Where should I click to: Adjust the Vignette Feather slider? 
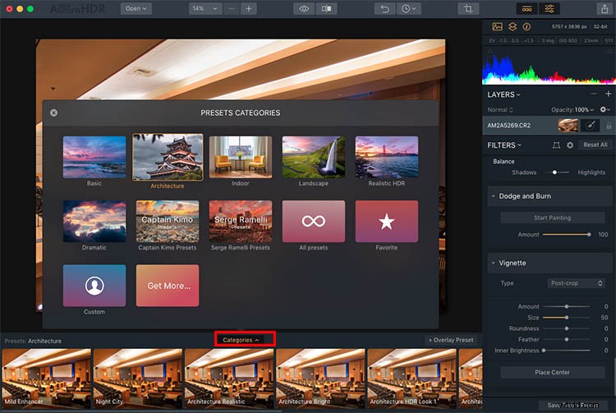click(x=566, y=339)
